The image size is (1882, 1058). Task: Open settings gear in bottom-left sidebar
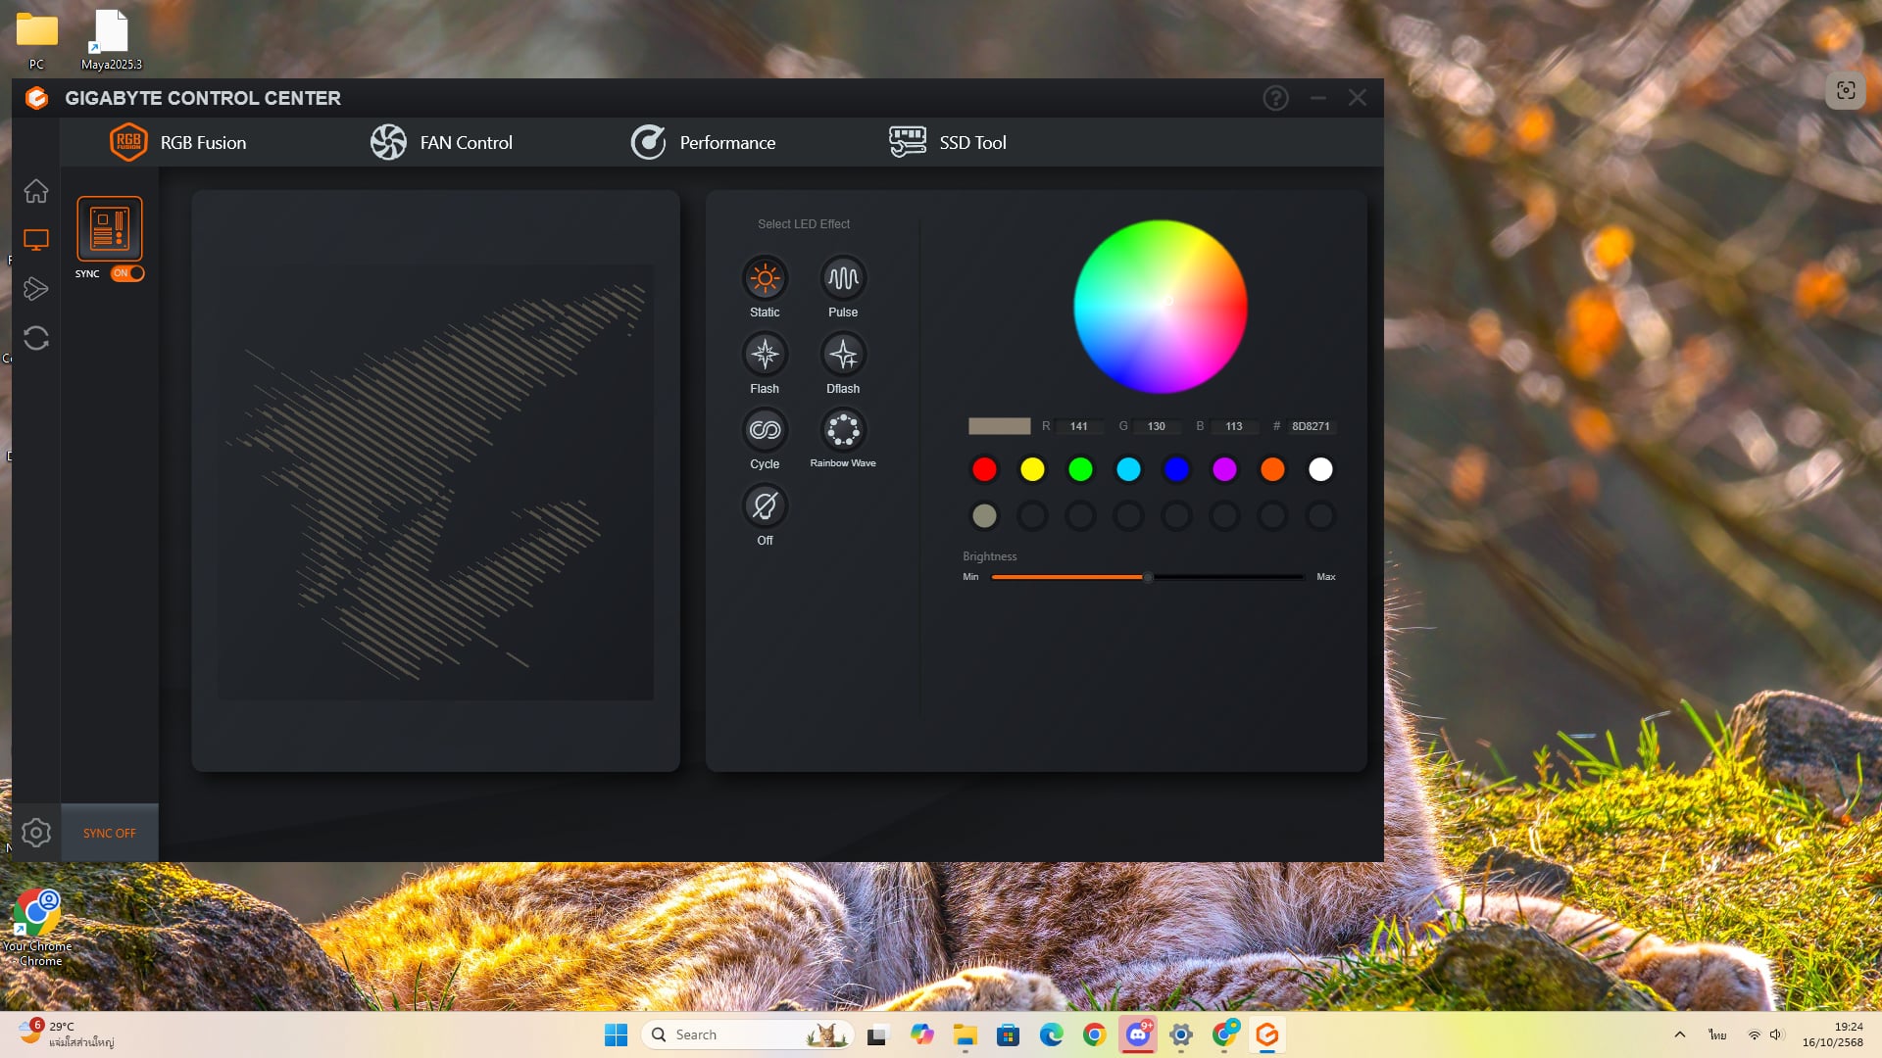[36, 833]
